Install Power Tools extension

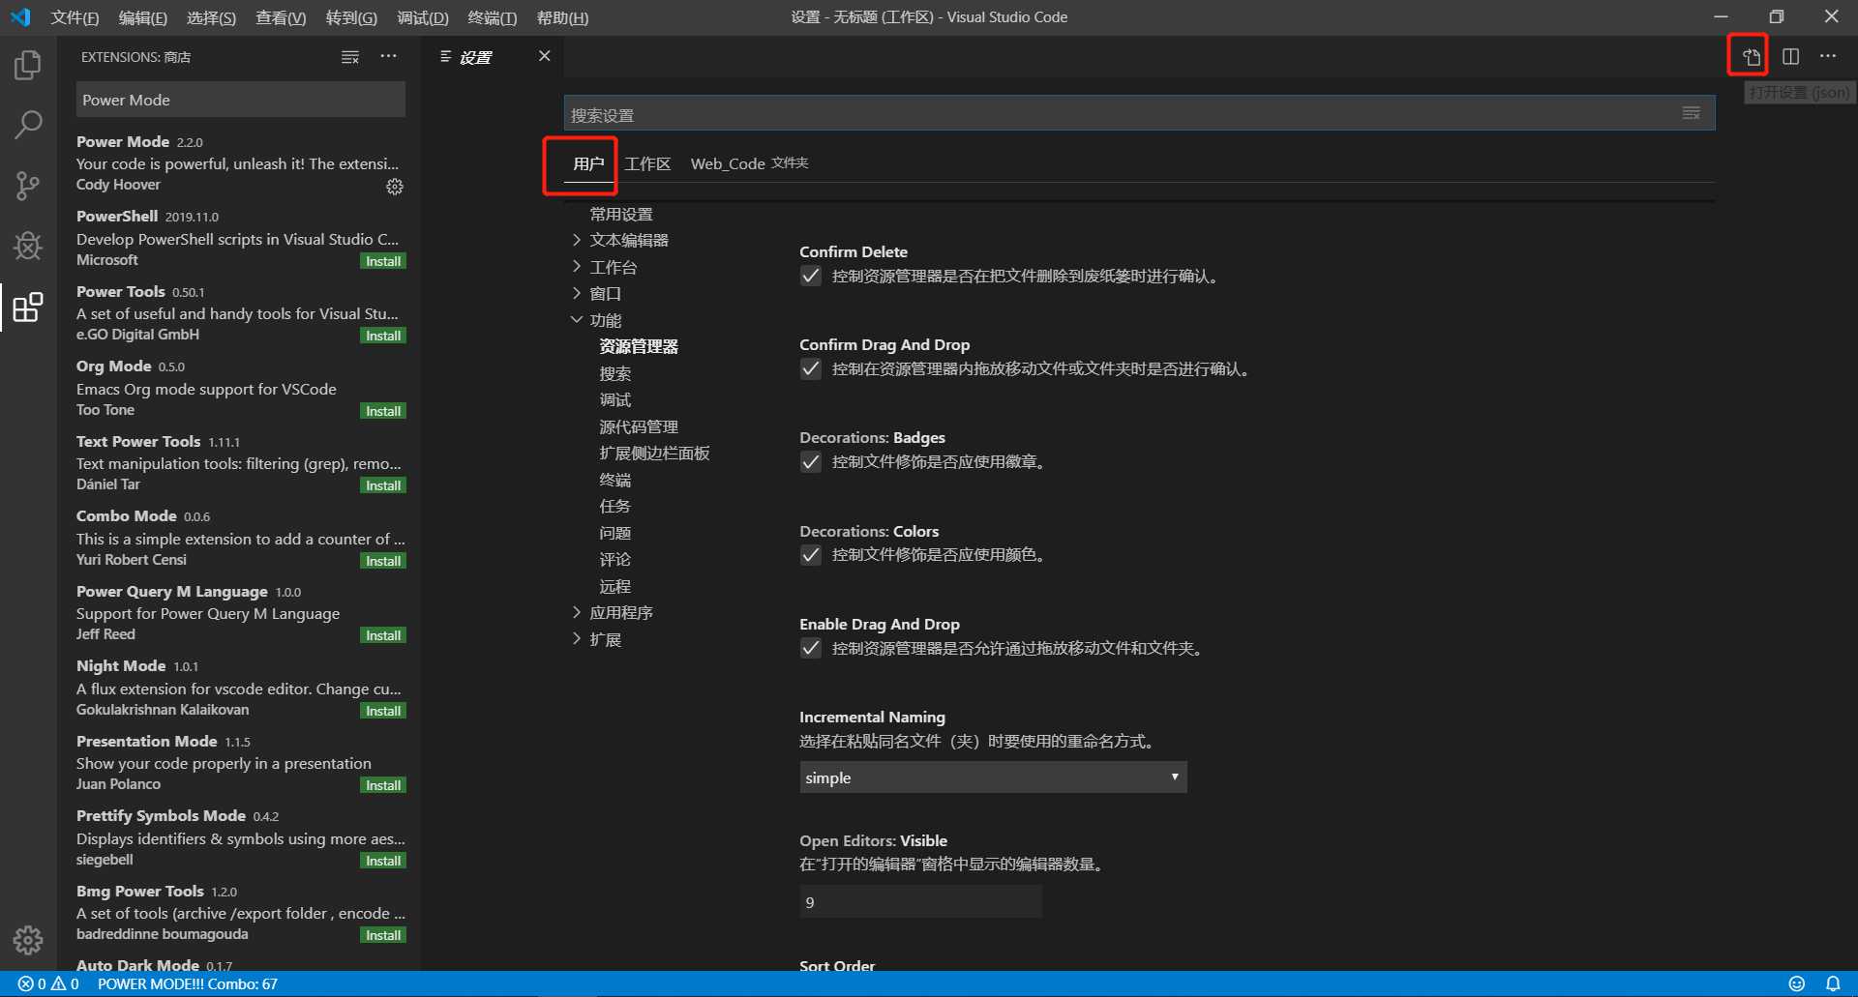point(383,336)
